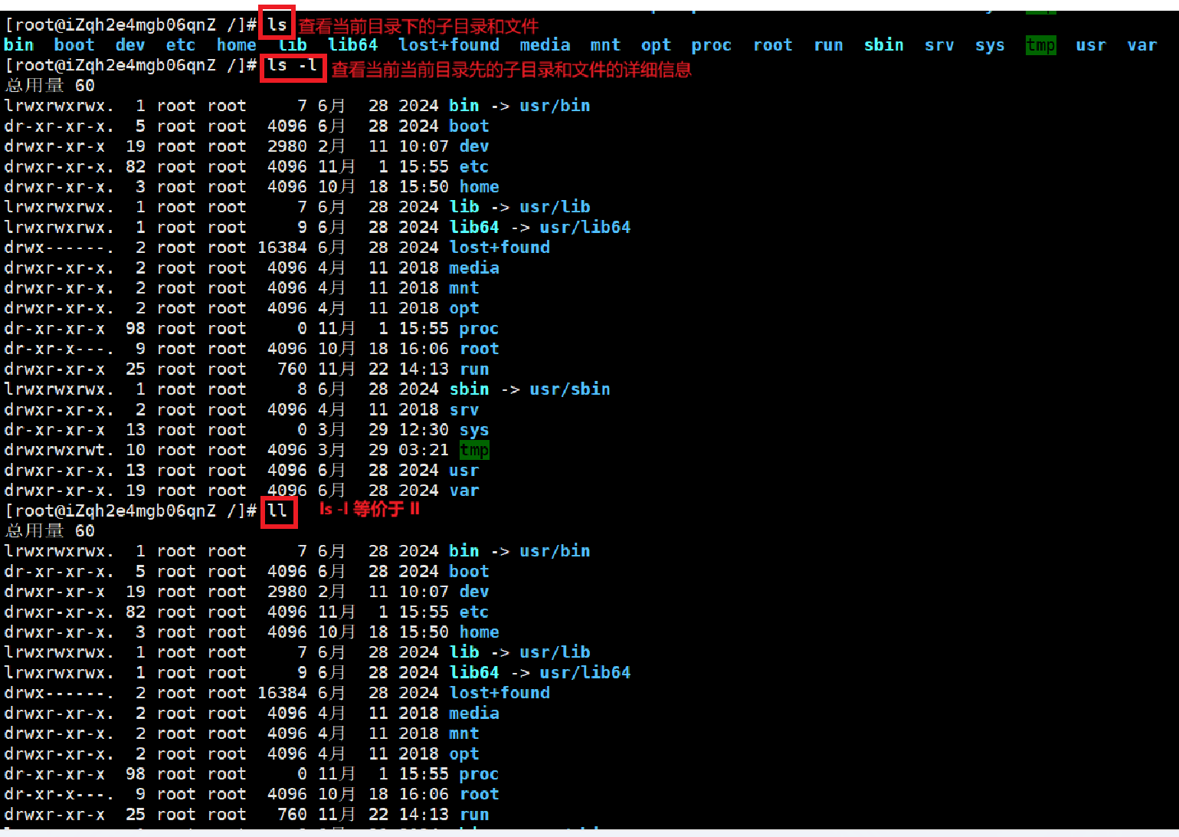Select "dr-xr-x---." permissions in ls -l root row
The width and height of the screenshot is (1179, 837).
pos(59,349)
